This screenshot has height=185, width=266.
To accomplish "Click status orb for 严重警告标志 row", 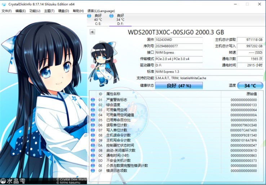I will (x=93, y=100).
